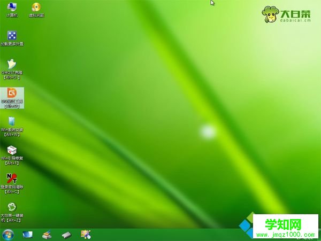Screen dimensions: 321x241
Task: Launch 大白菜一键装机 [Alt+Z] icon
Action: (x=12, y=212)
